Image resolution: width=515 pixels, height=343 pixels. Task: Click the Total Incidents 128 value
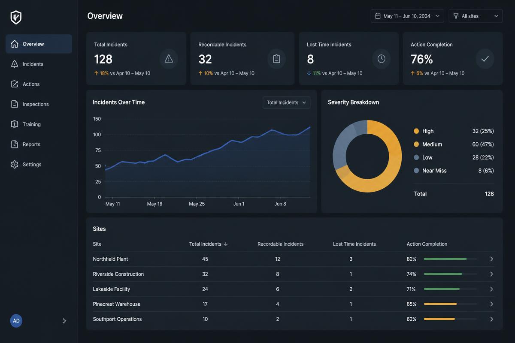tap(103, 59)
